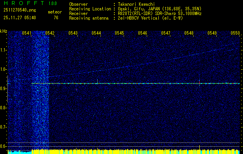Screen dimensions: 243x154
Task: Click the HROFFT title text
Action: click(24, 3)
